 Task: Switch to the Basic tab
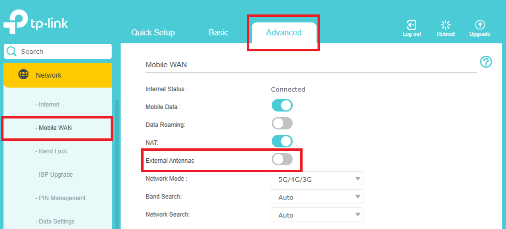pyautogui.click(x=218, y=32)
